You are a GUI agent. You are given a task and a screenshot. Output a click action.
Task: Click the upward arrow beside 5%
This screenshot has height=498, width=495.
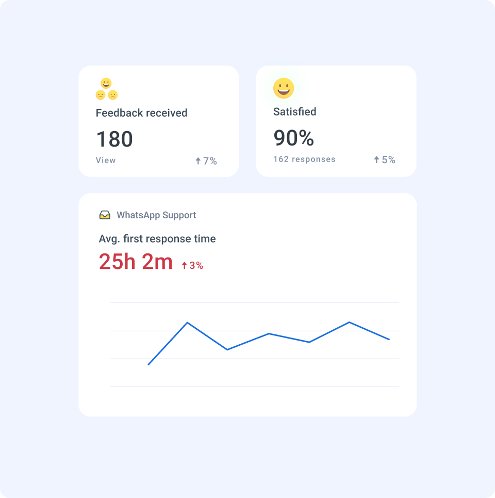pos(376,159)
